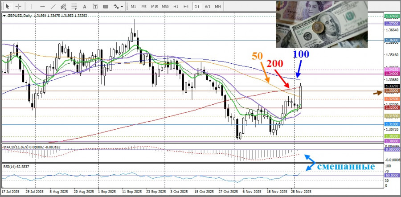Viewport: 401px width, 197px height.
Task: Switch chart to H4 timeframe
Action: pos(186,7)
